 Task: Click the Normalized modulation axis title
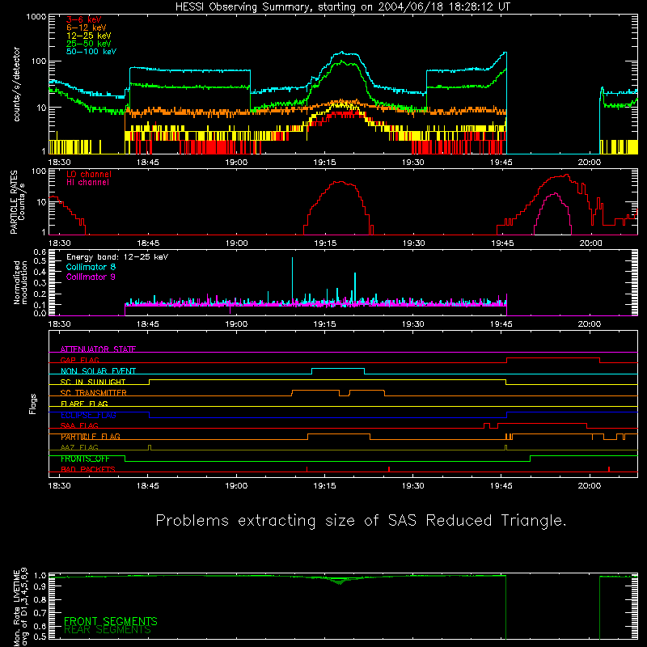pyautogui.click(x=19, y=282)
